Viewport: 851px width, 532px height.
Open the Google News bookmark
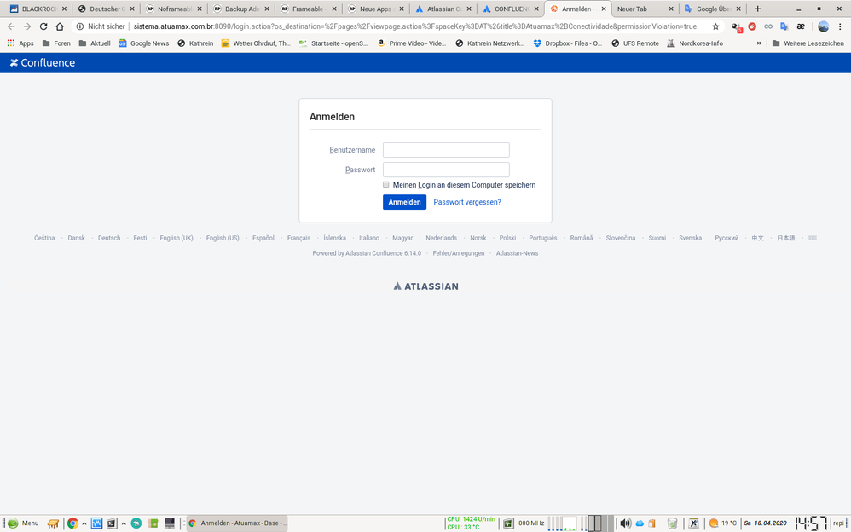pyautogui.click(x=144, y=43)
